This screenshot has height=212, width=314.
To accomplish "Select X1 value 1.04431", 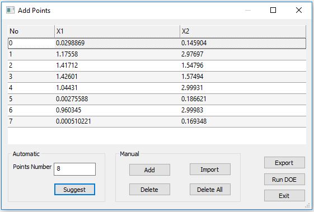I will (x=67, y=88).
